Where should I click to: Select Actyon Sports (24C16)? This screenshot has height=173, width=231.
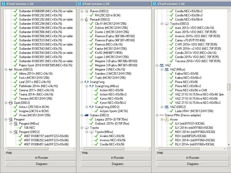114,111
